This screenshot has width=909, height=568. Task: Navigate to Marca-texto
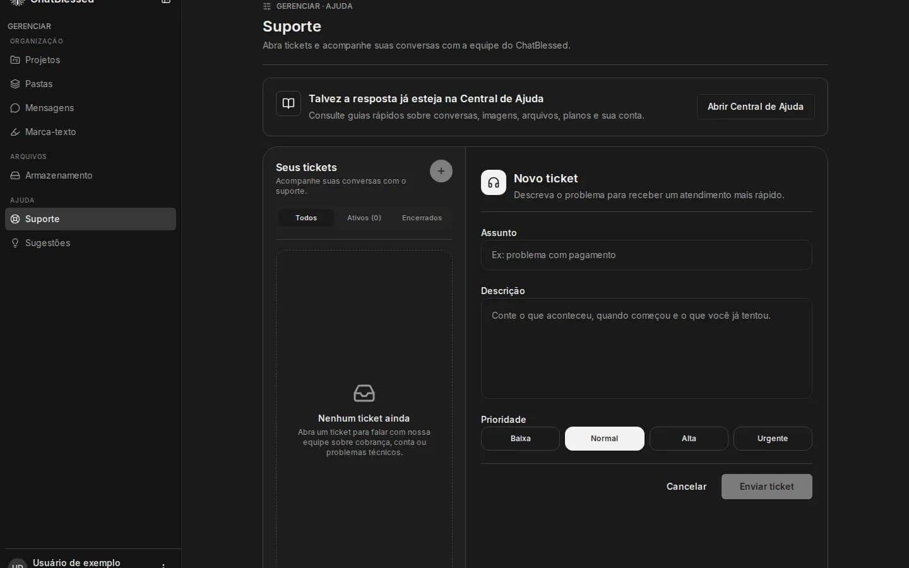point(90,132)
